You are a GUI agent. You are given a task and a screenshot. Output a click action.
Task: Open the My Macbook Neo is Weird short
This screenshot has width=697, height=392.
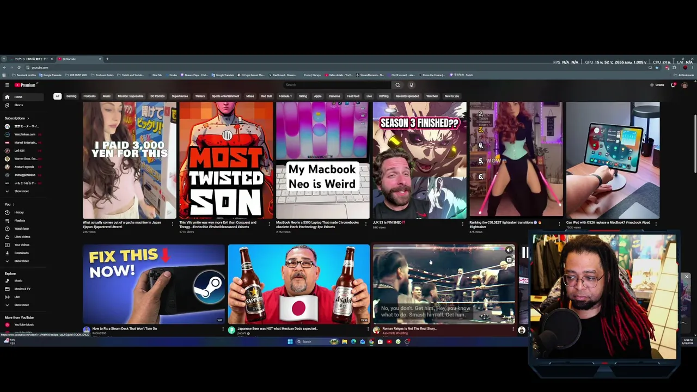point(322,160)
